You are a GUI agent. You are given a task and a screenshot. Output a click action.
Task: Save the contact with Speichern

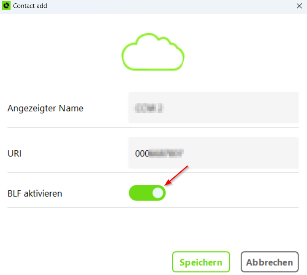pyautogui.click(x=201, y=262)
